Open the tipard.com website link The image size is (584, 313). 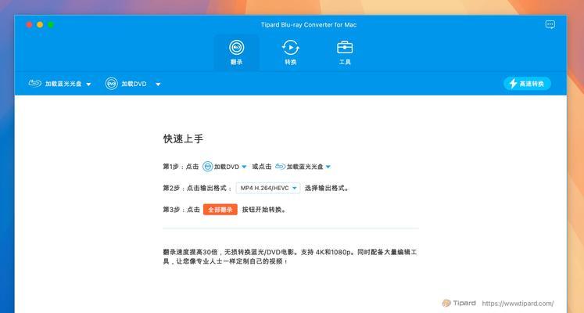click(x=518, y=304)
